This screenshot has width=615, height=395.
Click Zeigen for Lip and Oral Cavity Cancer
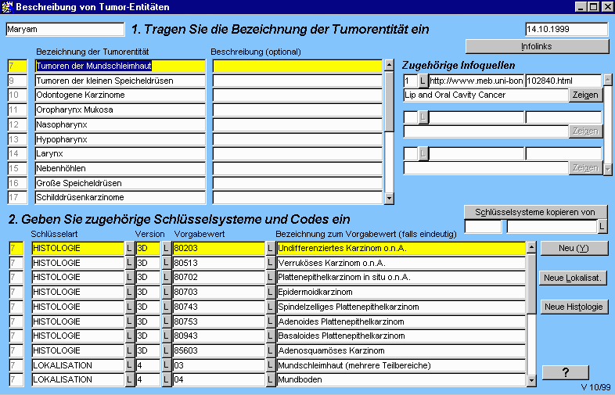click(586, 95)
